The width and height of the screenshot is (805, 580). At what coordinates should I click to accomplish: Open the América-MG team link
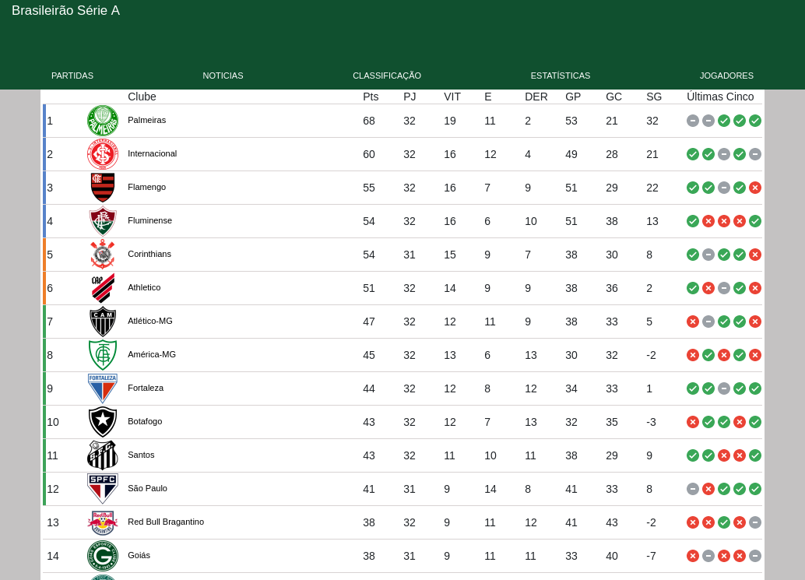point(152,354)
